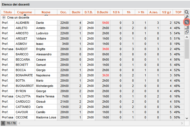Sort by the TOP column header
190x127 pixels.
point(178,12)
